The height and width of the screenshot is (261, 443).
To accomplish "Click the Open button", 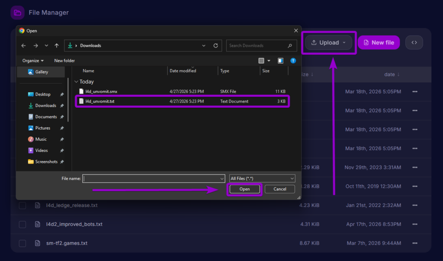I will tap(244, 189).
